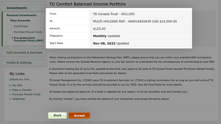Open Pre-Authorized Purchase Plans (PPP)
This screenshot has width=221, height=124.
point(29,39)
